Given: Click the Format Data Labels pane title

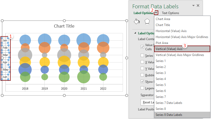Looking at the screenshot, I should pyautogui.click(x=155, y=6).
